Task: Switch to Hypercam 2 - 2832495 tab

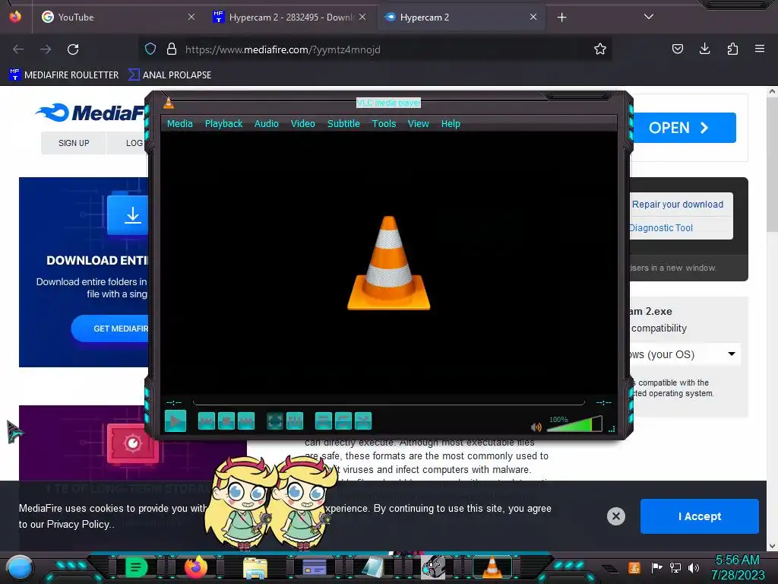Action: (x=290, y=17)
